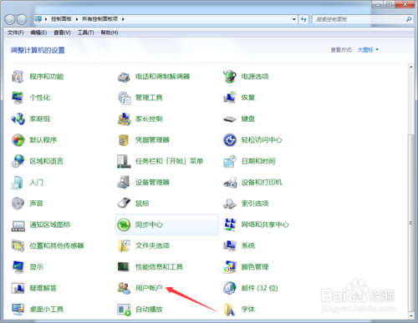Open the 自动播放 icon
This screenshot has width=418, height=323.
point(124,309)
